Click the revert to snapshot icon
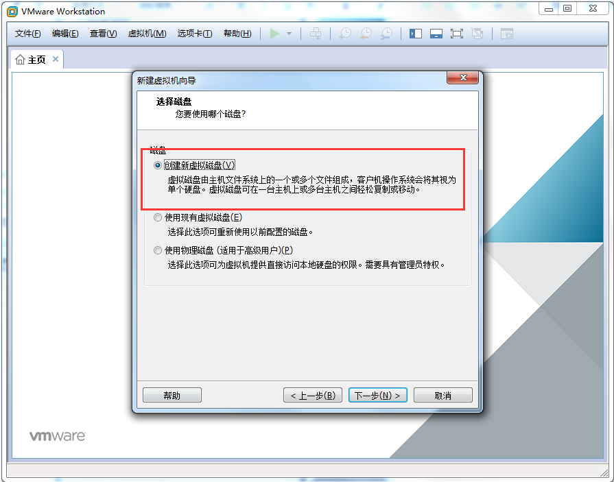Screen dimensions: 614x482 (x=366, y=34)
